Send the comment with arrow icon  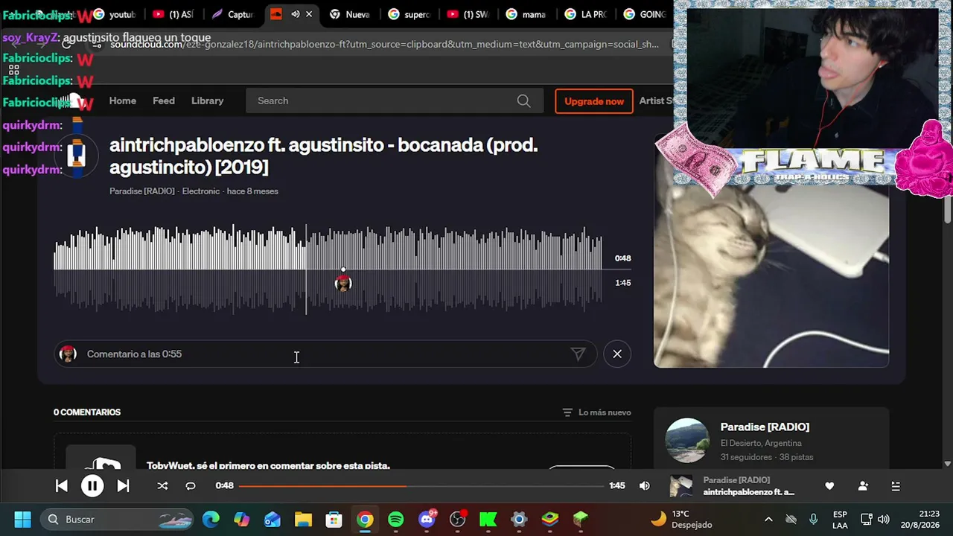coord(578,354)
